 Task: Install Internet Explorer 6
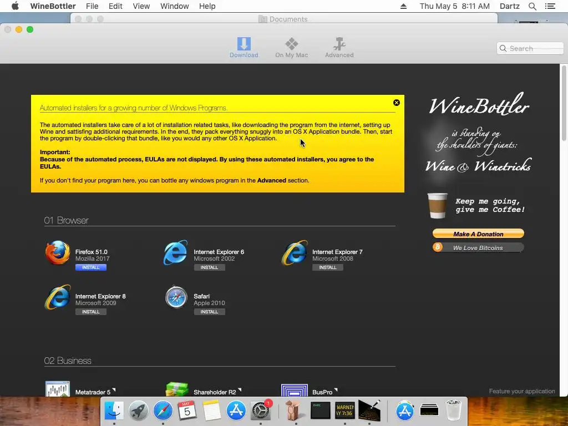click(x=209, y=267)
